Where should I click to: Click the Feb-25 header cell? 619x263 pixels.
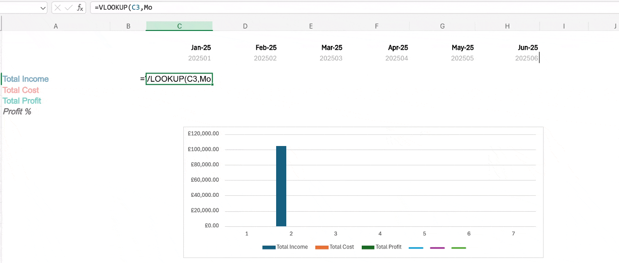pyautogui.click(x=266, y=47)
